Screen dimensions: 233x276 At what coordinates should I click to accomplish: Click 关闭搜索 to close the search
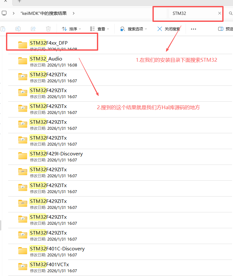tap(169, 29)
